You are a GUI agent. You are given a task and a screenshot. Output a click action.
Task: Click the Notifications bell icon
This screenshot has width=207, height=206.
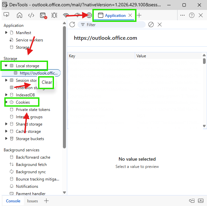tap(12, 186)
